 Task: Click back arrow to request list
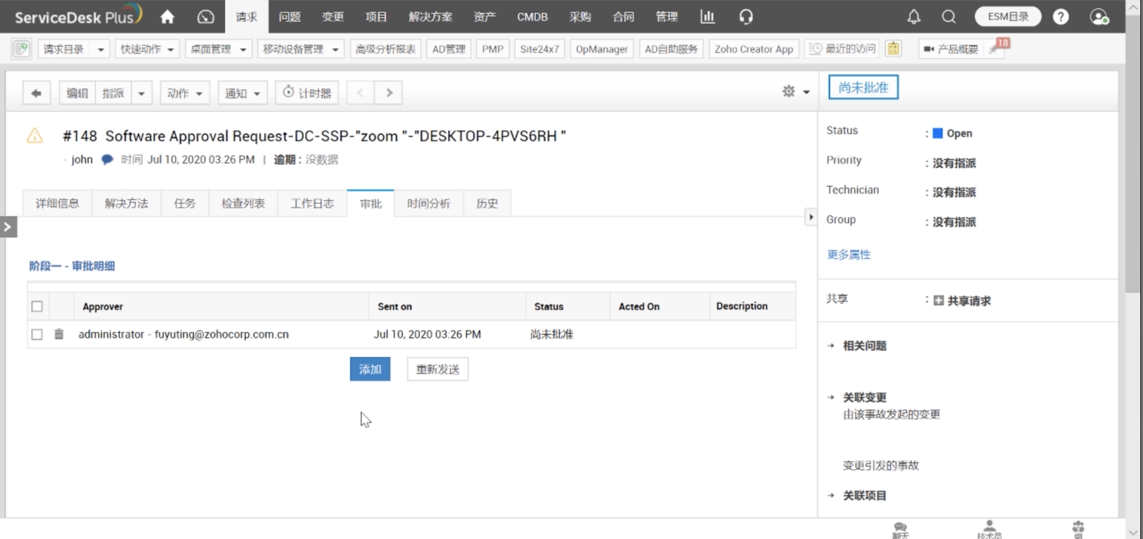[37, 93]
